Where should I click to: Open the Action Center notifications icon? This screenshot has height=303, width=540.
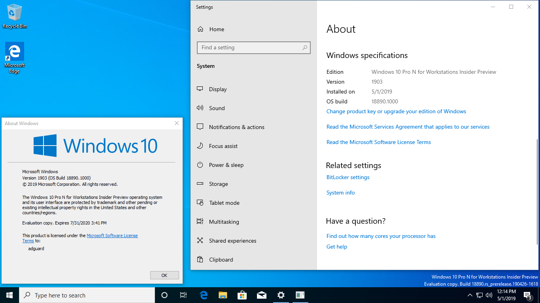point(527,295)
